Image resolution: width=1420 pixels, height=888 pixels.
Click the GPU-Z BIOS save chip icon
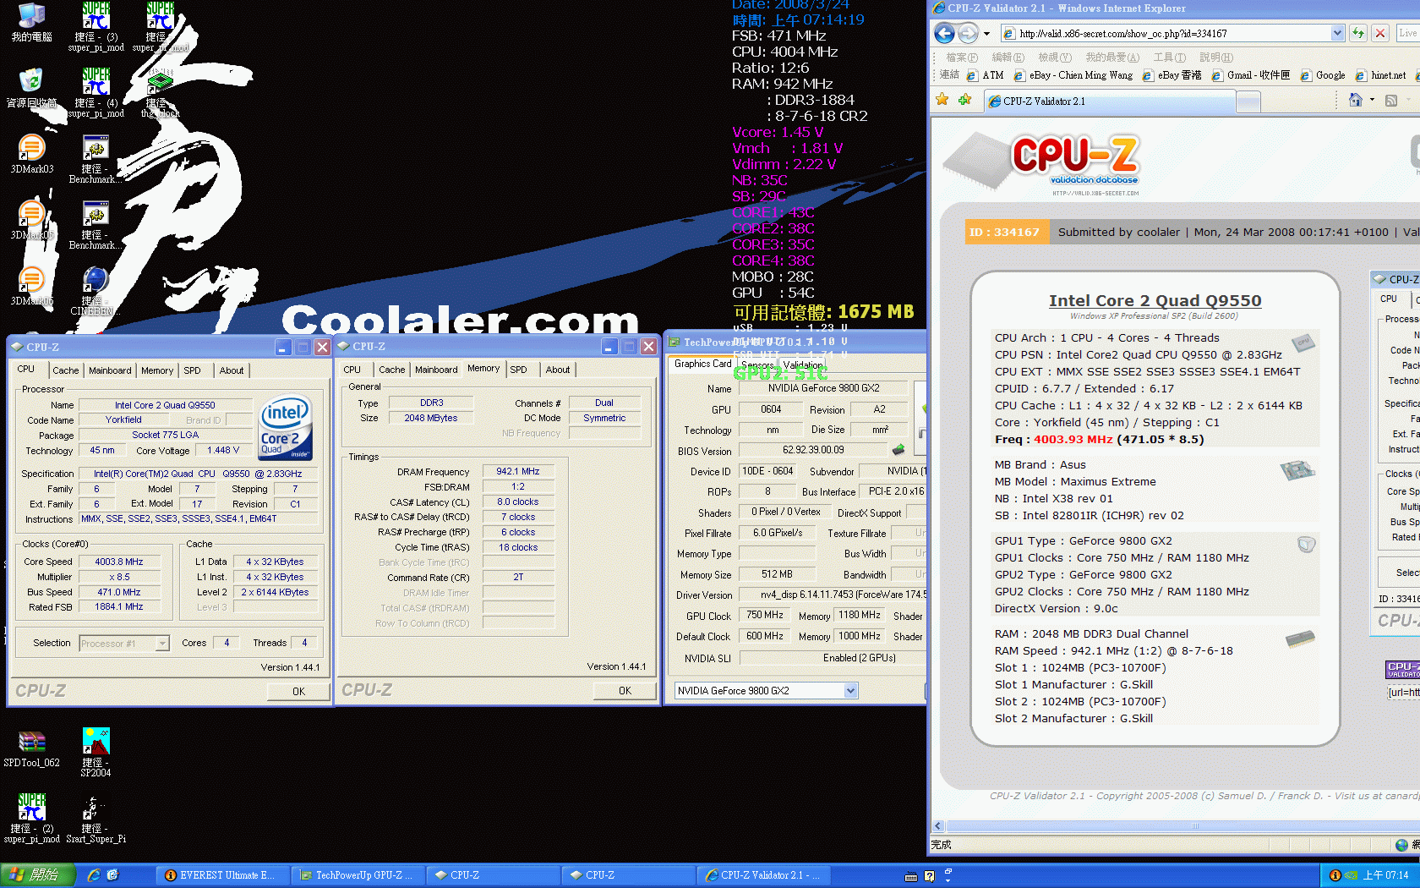coord(898,450)
